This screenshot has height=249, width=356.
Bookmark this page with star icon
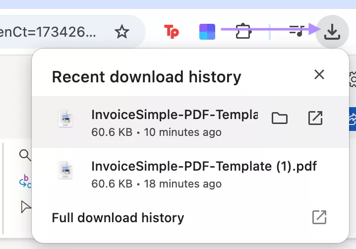122,32
